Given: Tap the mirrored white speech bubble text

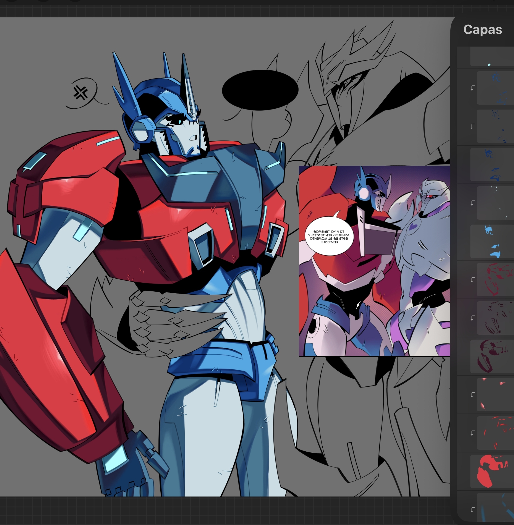Looking at the screenshot, I should (328, 237).
